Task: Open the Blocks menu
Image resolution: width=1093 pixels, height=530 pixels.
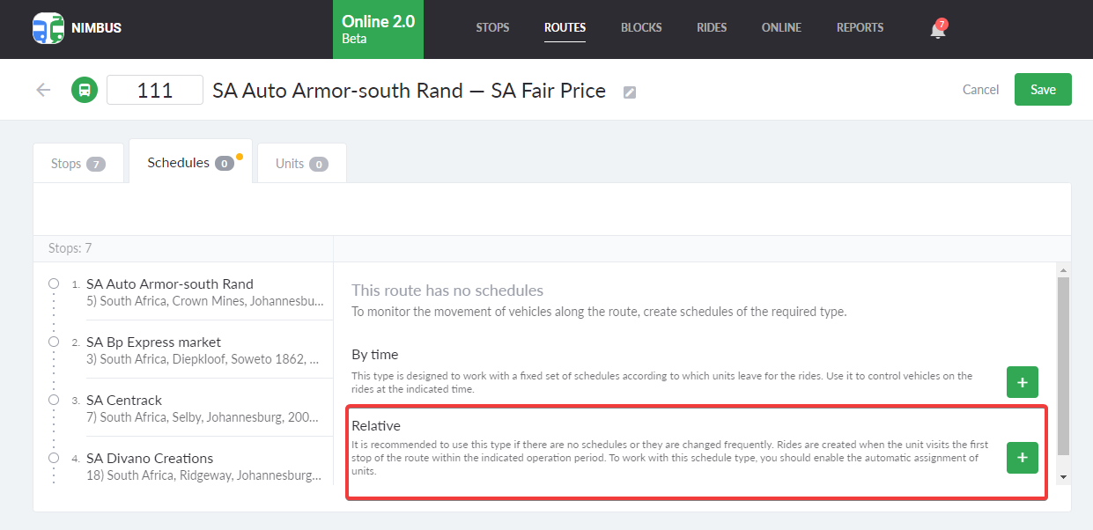Action: (x=640, y=27)
